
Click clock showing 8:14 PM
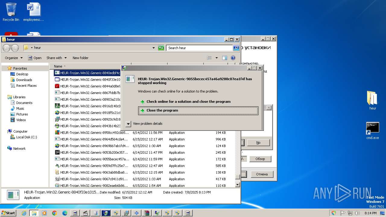(x=370, y=213)
